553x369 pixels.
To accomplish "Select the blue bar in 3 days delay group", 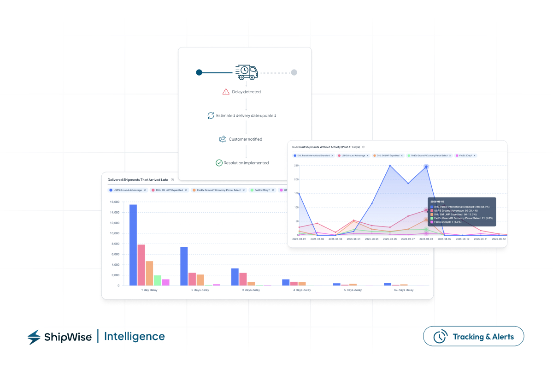I will 235,277.
